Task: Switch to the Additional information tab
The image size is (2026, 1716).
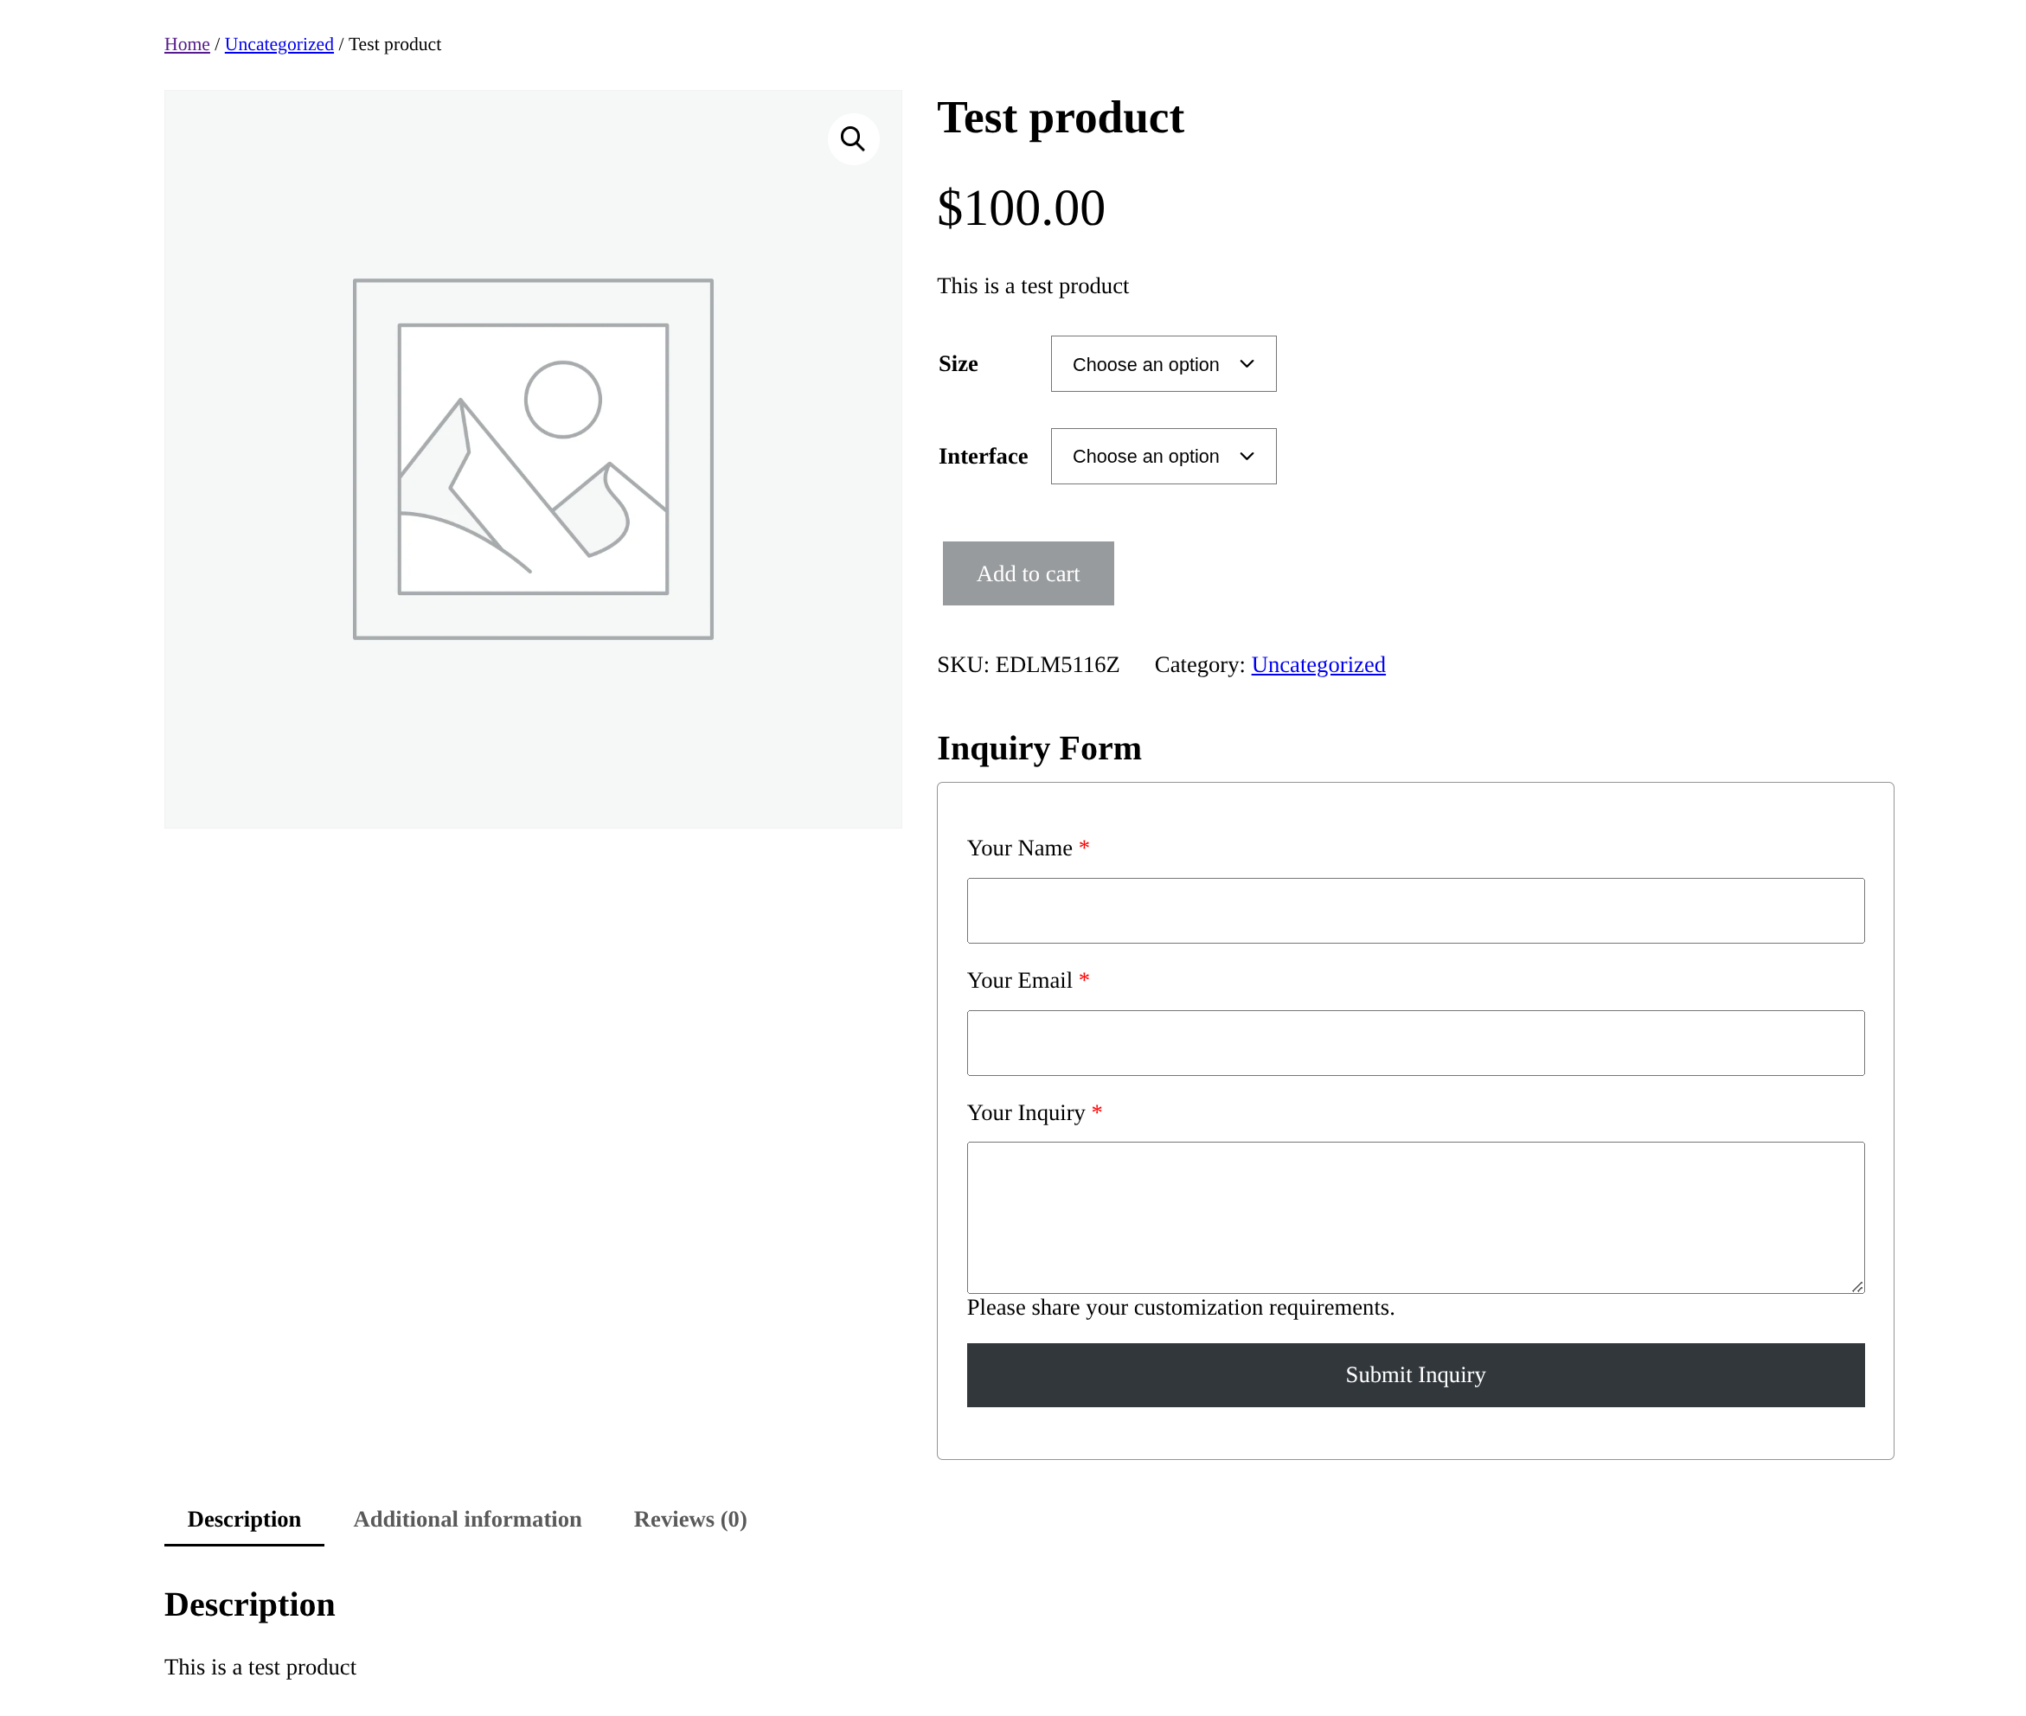Action: click(x=467, y=1519)
